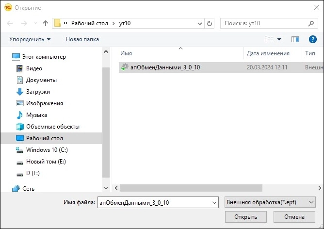Viewport: 324px width, 229px height.
Task: Click the search magnifier icon
Action: point(311,24)
